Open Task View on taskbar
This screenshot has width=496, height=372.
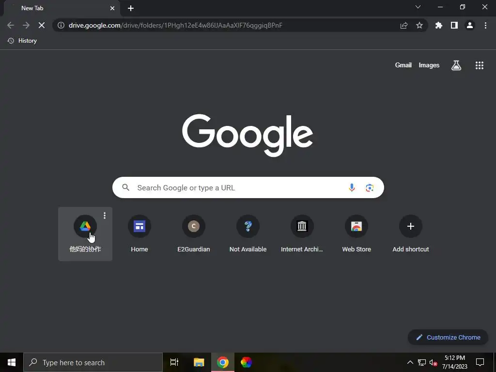coord(174,362)
